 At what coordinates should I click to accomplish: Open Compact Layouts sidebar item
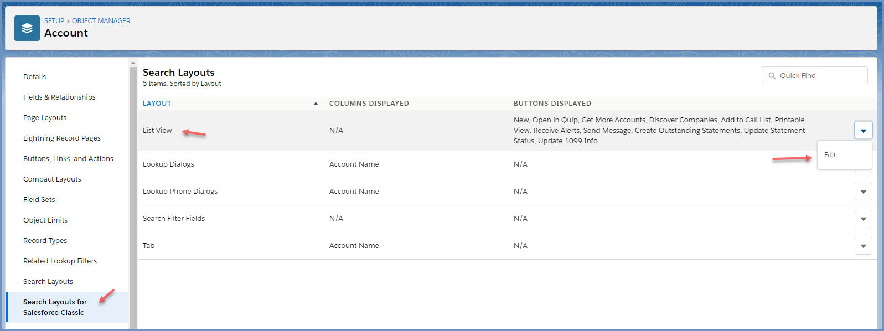click(52, 179)
